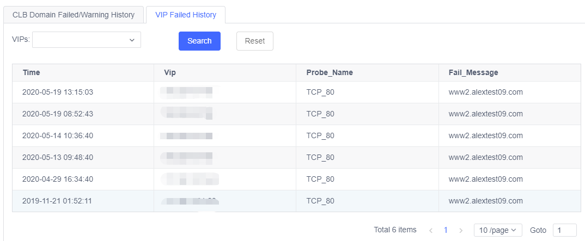Select row dated 2020-05-19 13:15:03
Viewport: 585px width, 241px height.
[x=58, y=92]
